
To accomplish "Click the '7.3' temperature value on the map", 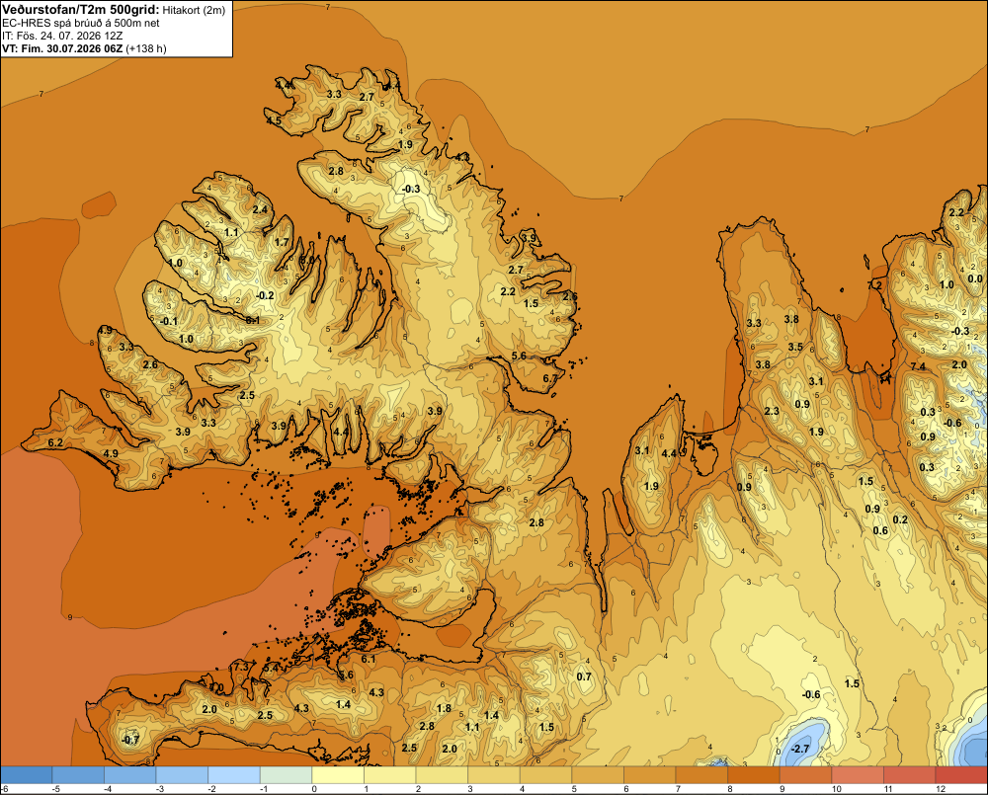I will click(241, 667).
